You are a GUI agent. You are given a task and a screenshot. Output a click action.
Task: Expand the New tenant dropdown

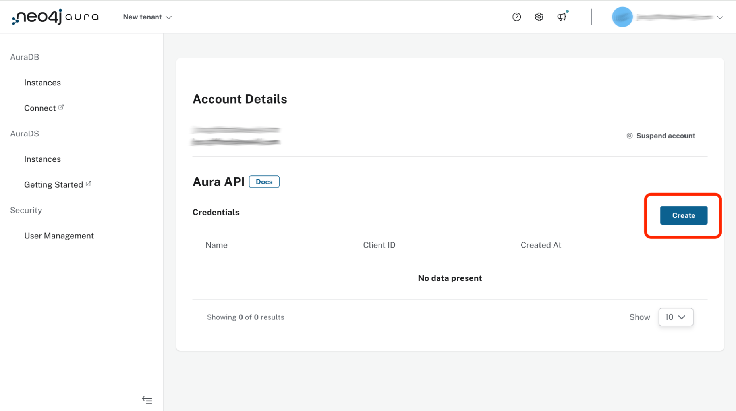(x=147, y=17)
